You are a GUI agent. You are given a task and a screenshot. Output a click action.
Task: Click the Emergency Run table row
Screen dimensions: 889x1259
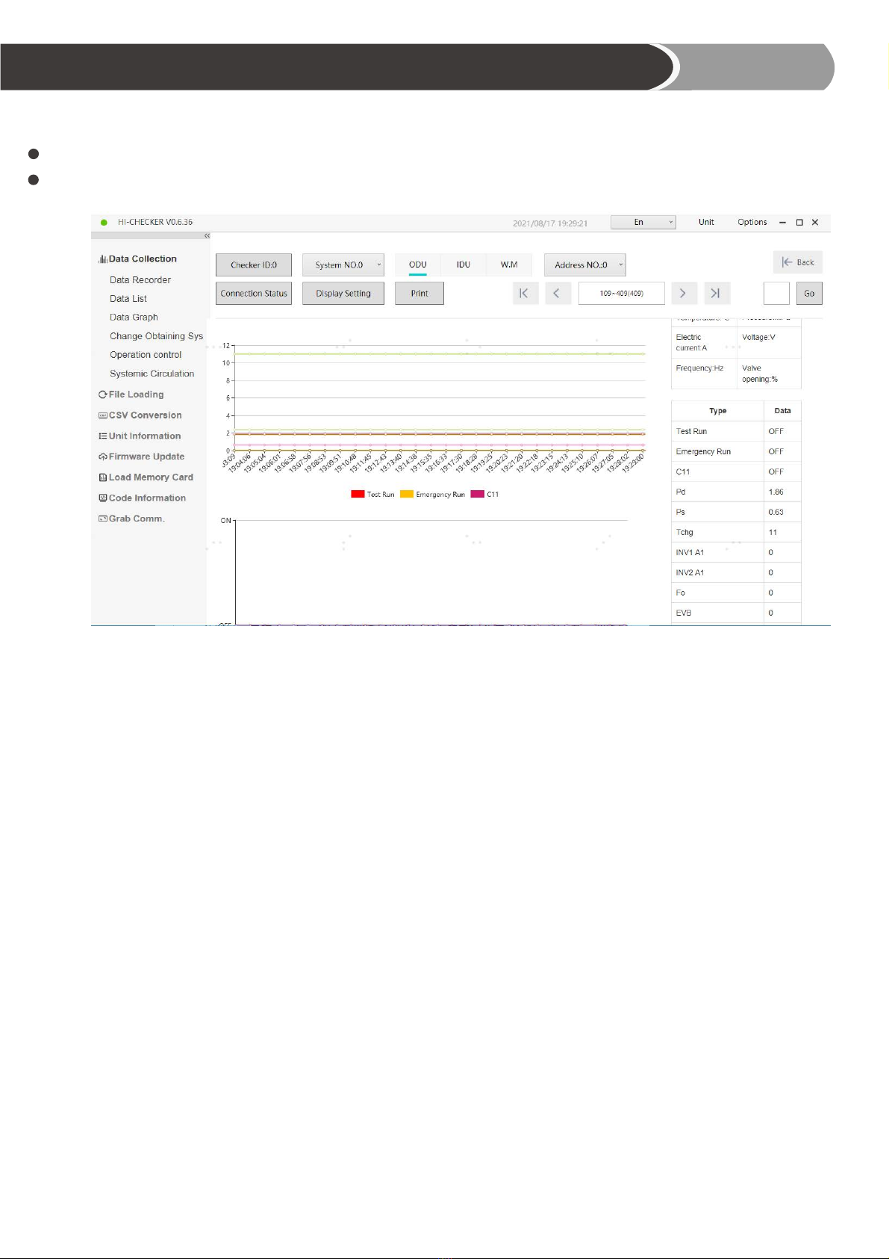coord(737,451)
